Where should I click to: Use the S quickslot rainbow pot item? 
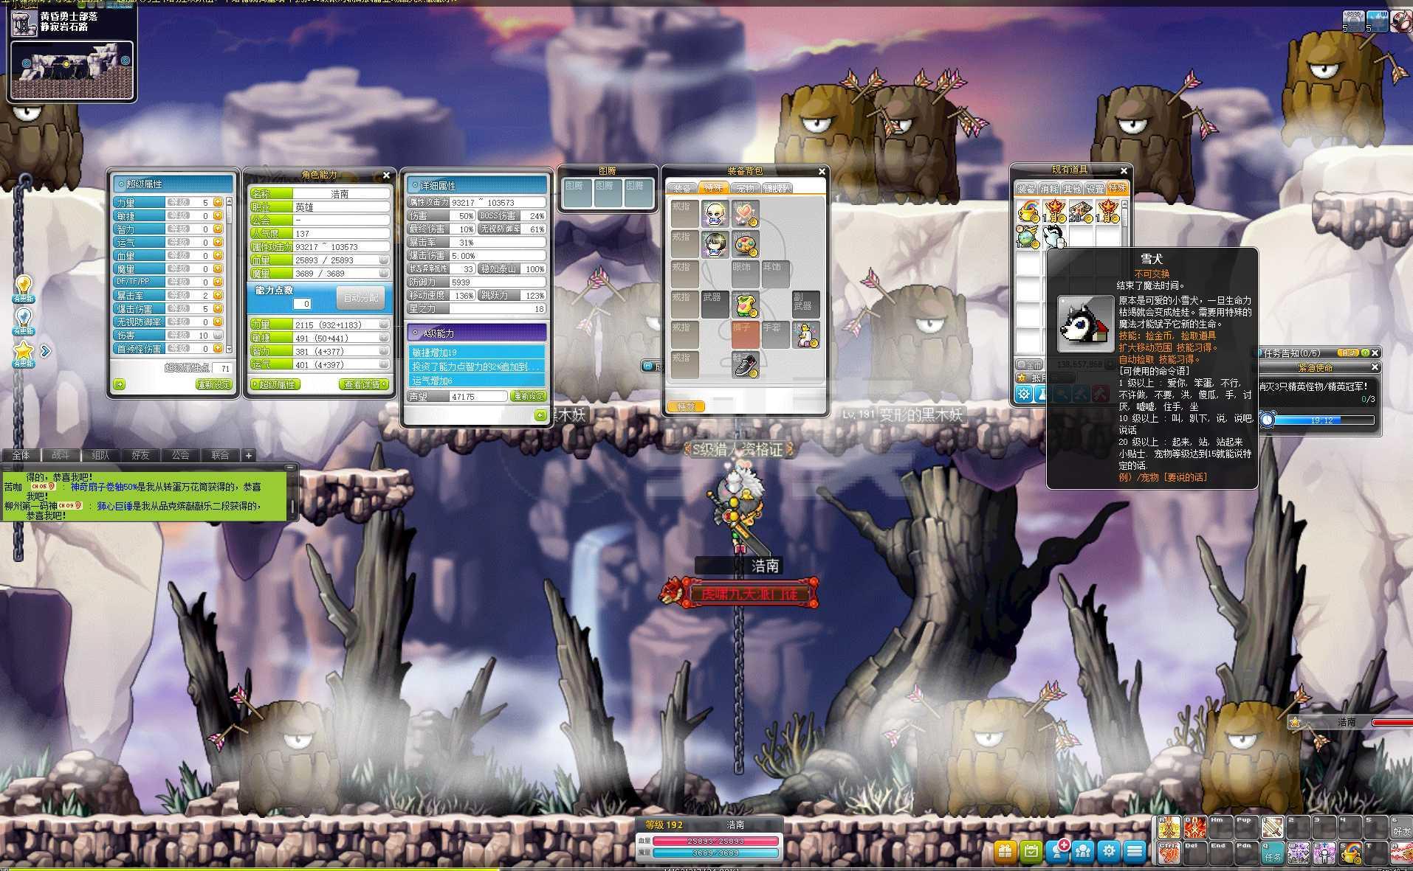click(1350, 853)
